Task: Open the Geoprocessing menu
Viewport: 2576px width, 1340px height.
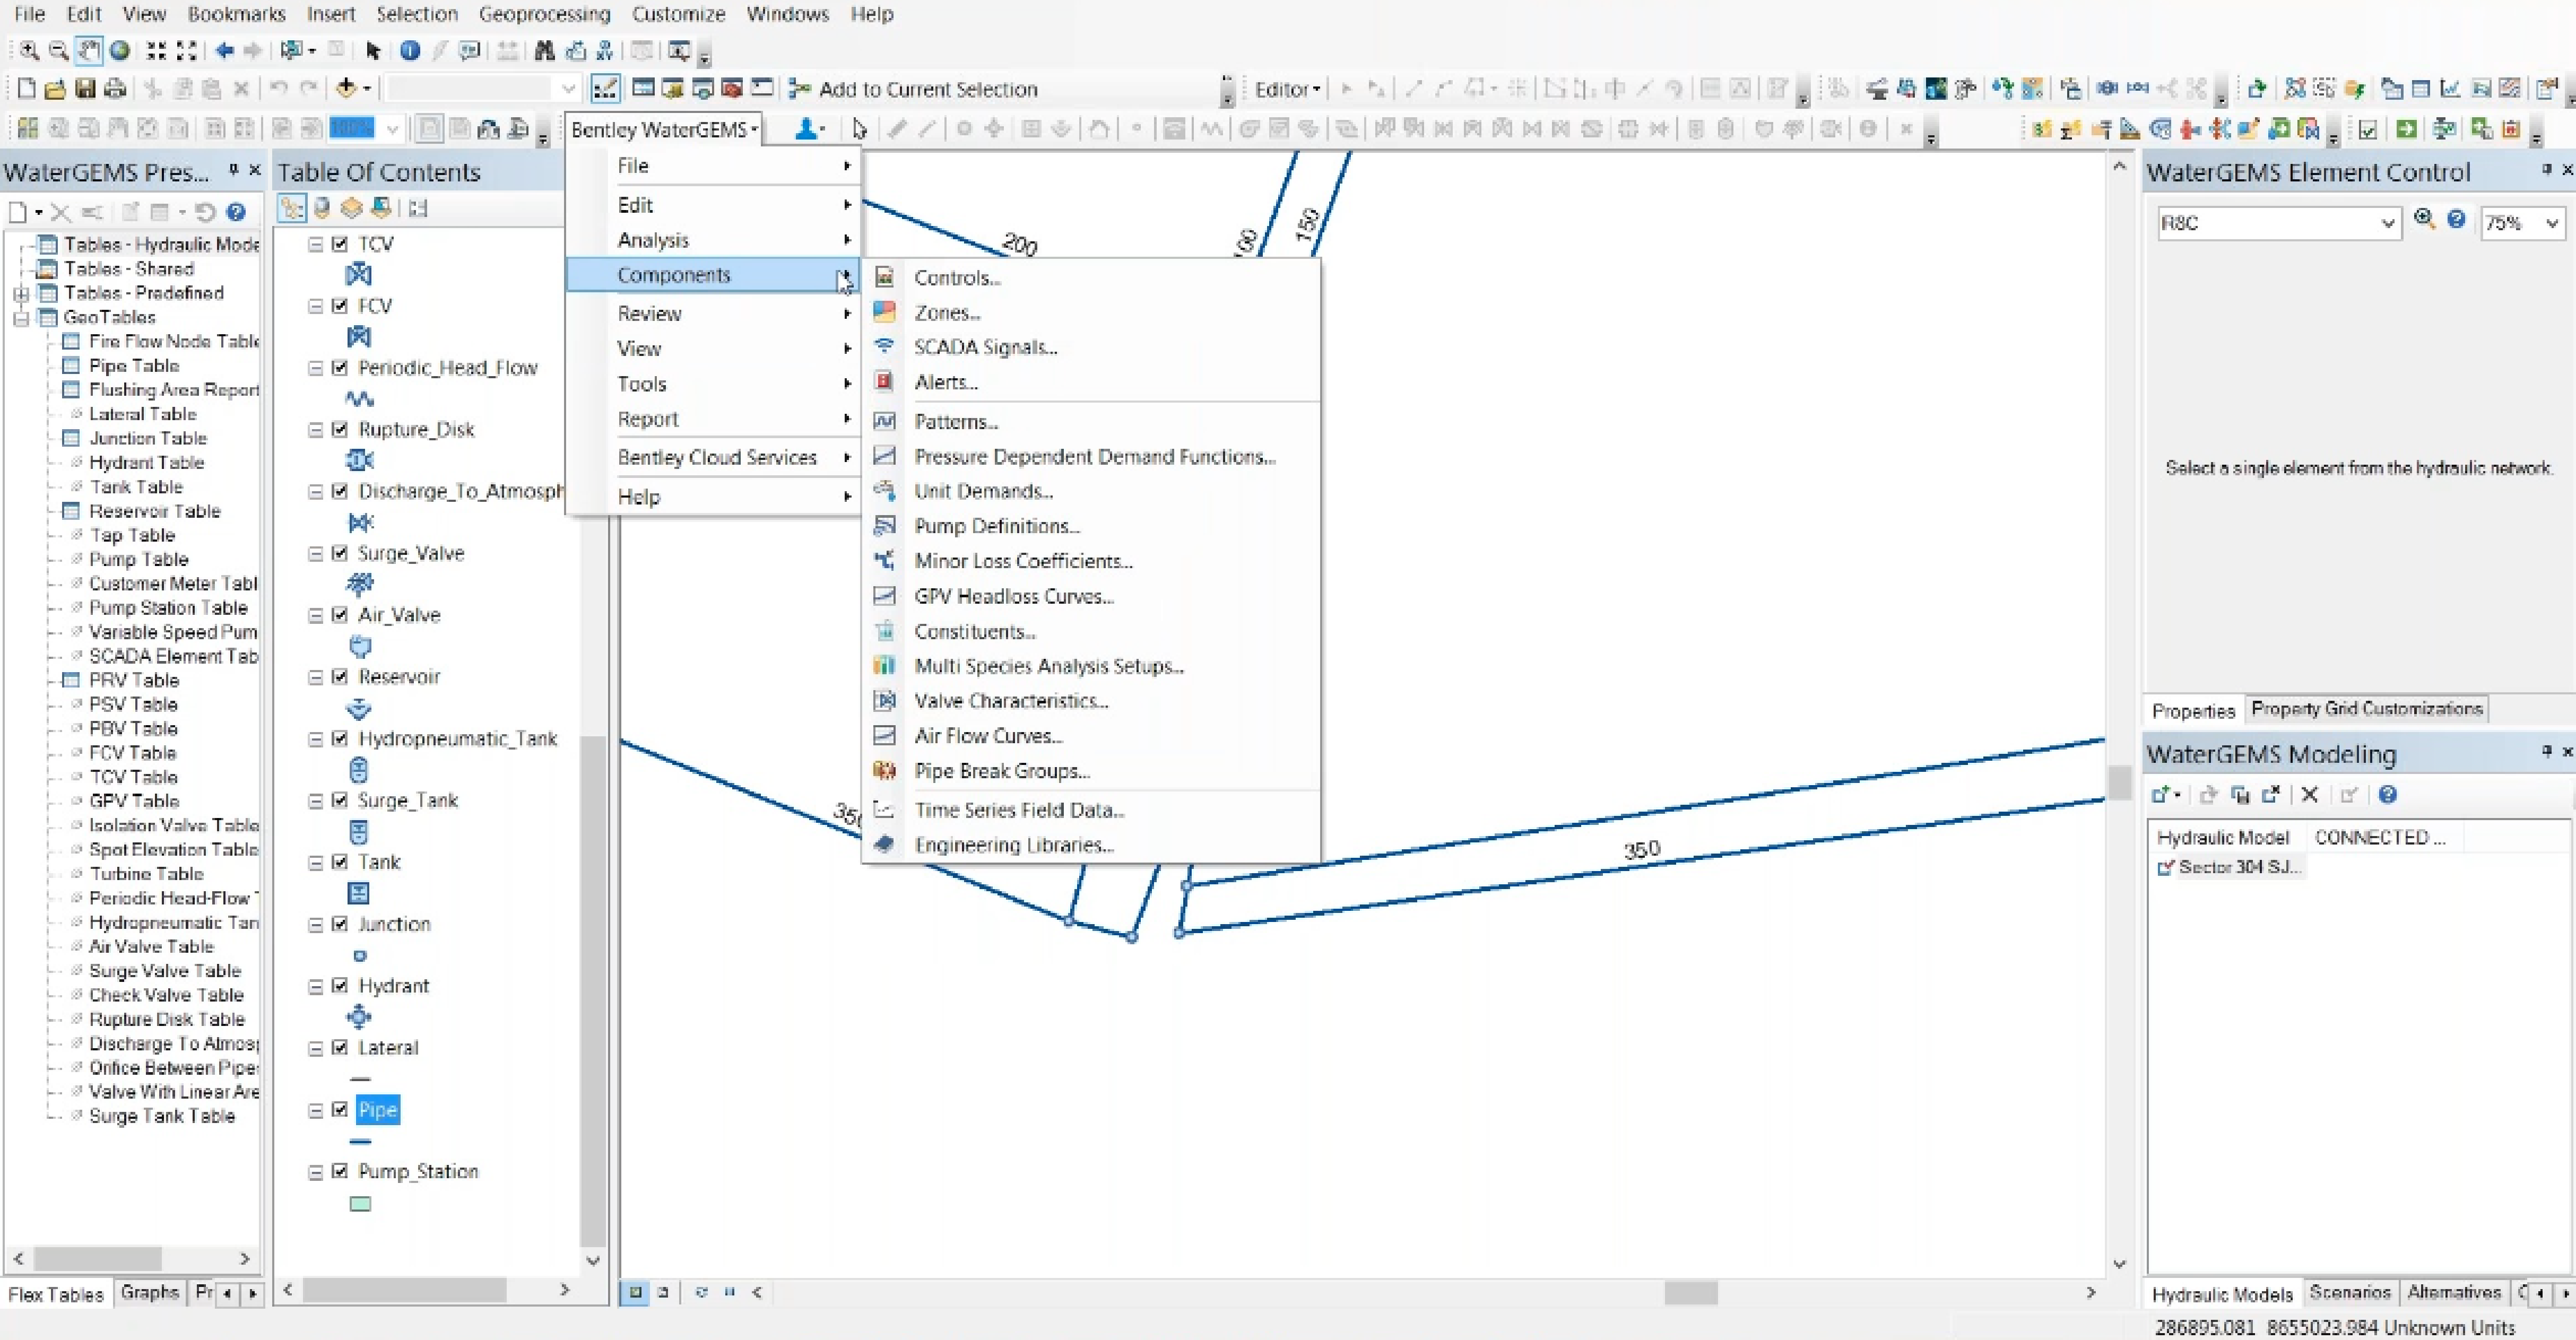Action: (544, 14)
